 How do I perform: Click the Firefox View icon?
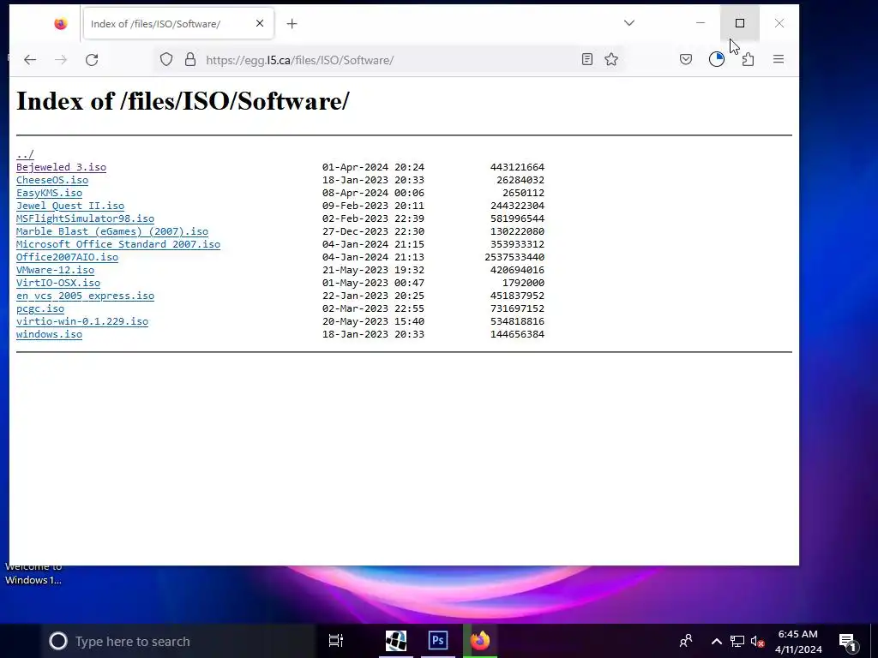[x=61, y=23]
